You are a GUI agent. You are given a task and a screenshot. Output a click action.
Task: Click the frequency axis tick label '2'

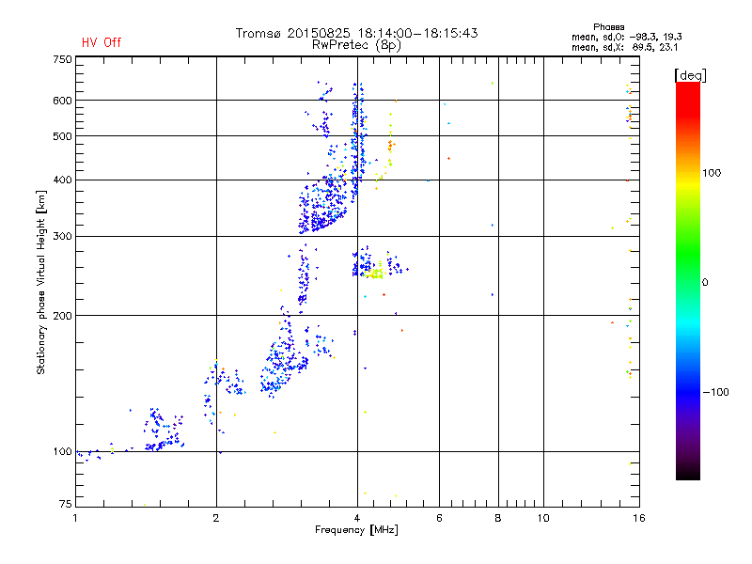pos(216,518)
